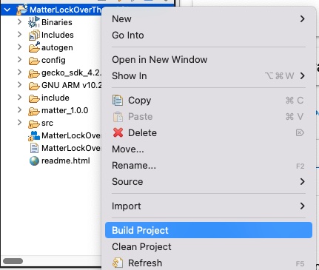Click the red Delete X icon
Image resolution: width=319 pixels, height=270 pixels.
pos(118,132)
